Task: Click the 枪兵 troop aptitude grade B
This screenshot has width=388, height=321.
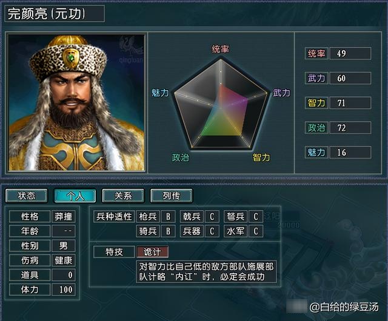Action: [x=169, y=216]
